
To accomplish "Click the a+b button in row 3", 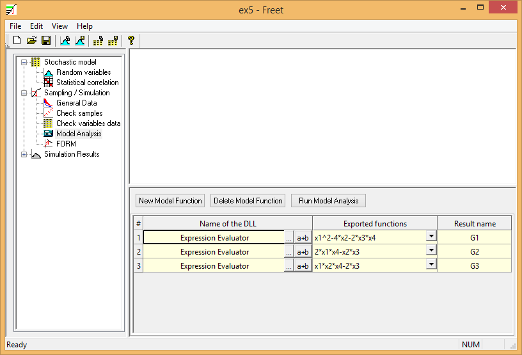I will [303, 265].
